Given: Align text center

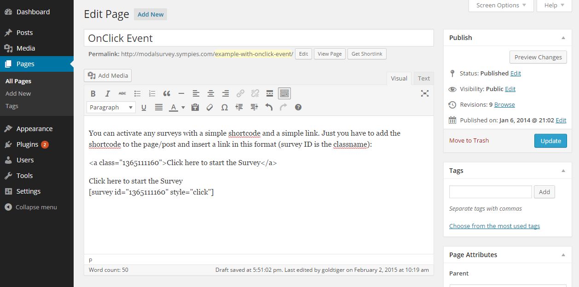Looking at the screenshot, I should click(211, 93).
